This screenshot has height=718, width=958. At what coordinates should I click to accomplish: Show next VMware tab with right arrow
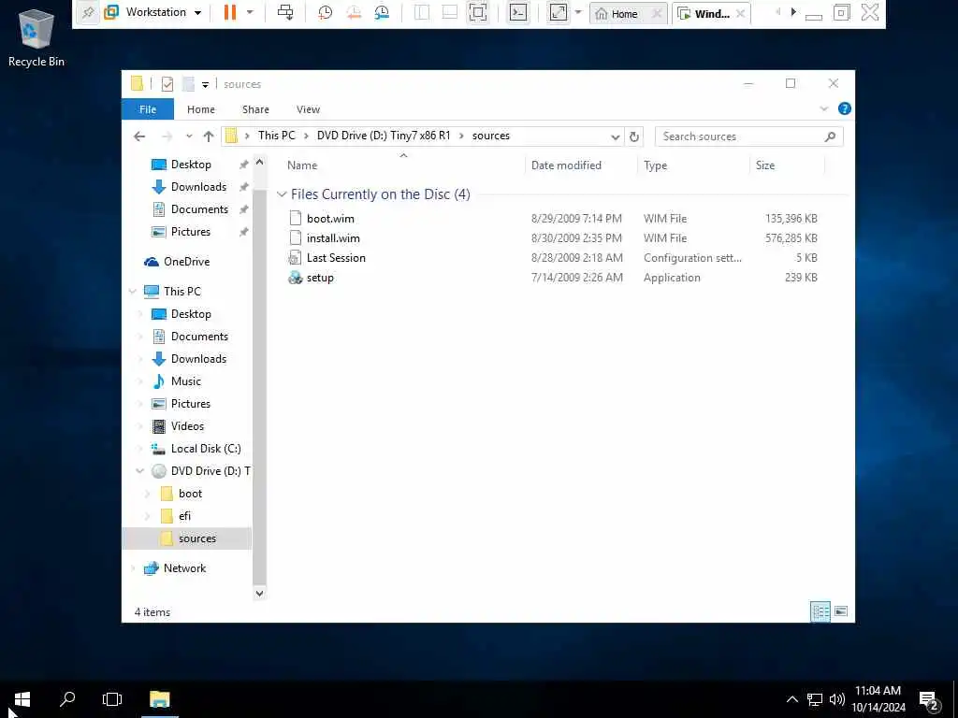793,12
